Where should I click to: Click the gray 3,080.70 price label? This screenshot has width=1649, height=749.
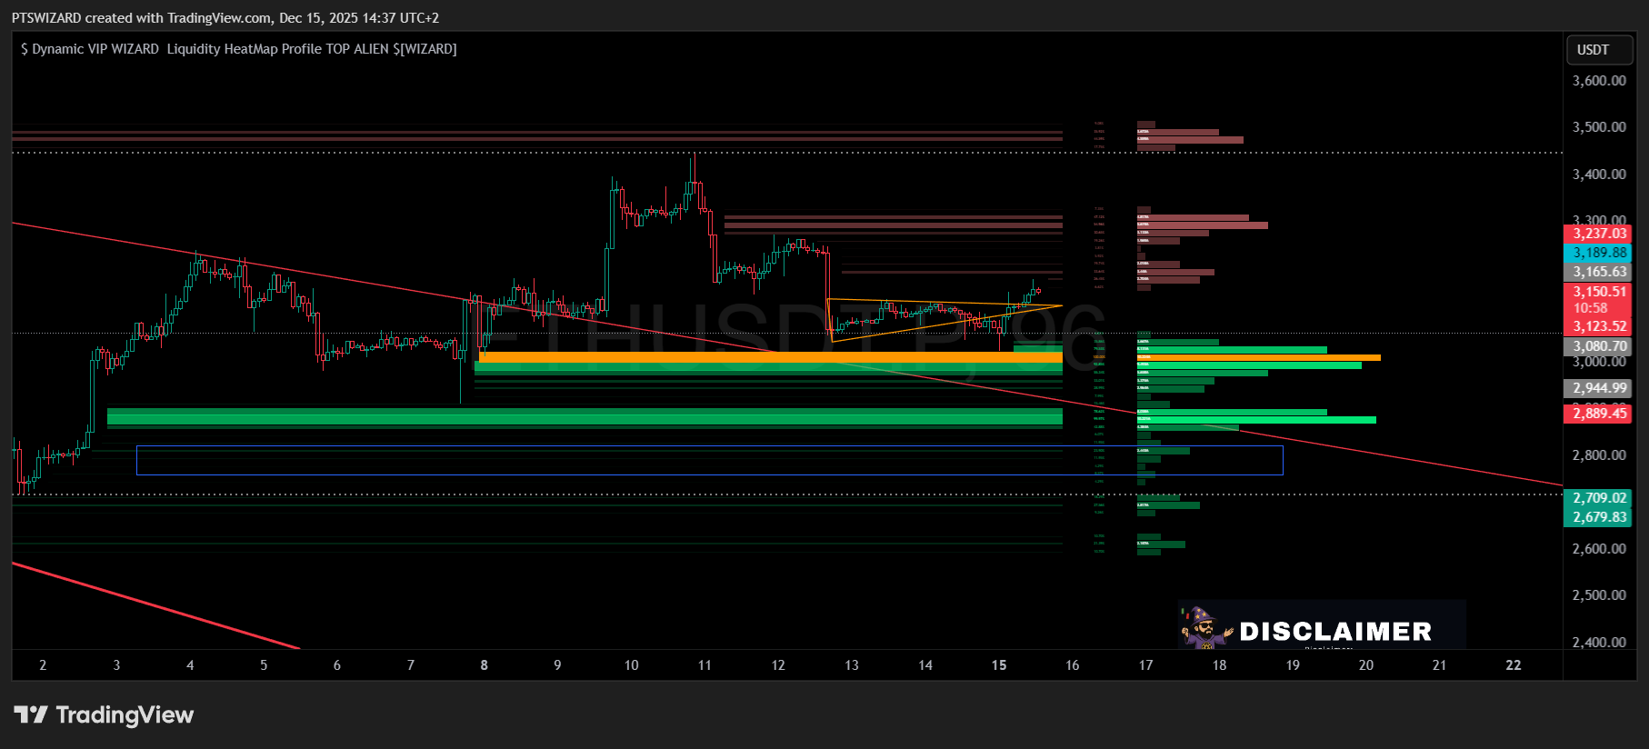tap(1599, 346)
